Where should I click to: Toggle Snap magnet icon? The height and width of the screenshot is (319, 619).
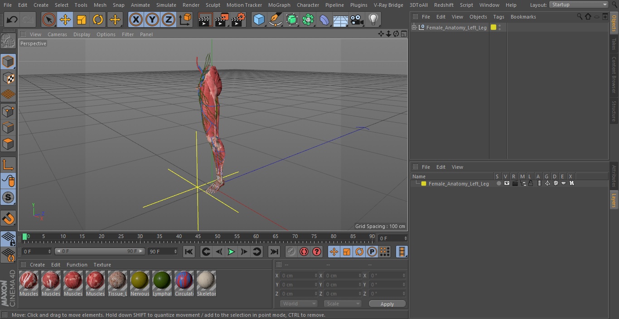[8, 219]
